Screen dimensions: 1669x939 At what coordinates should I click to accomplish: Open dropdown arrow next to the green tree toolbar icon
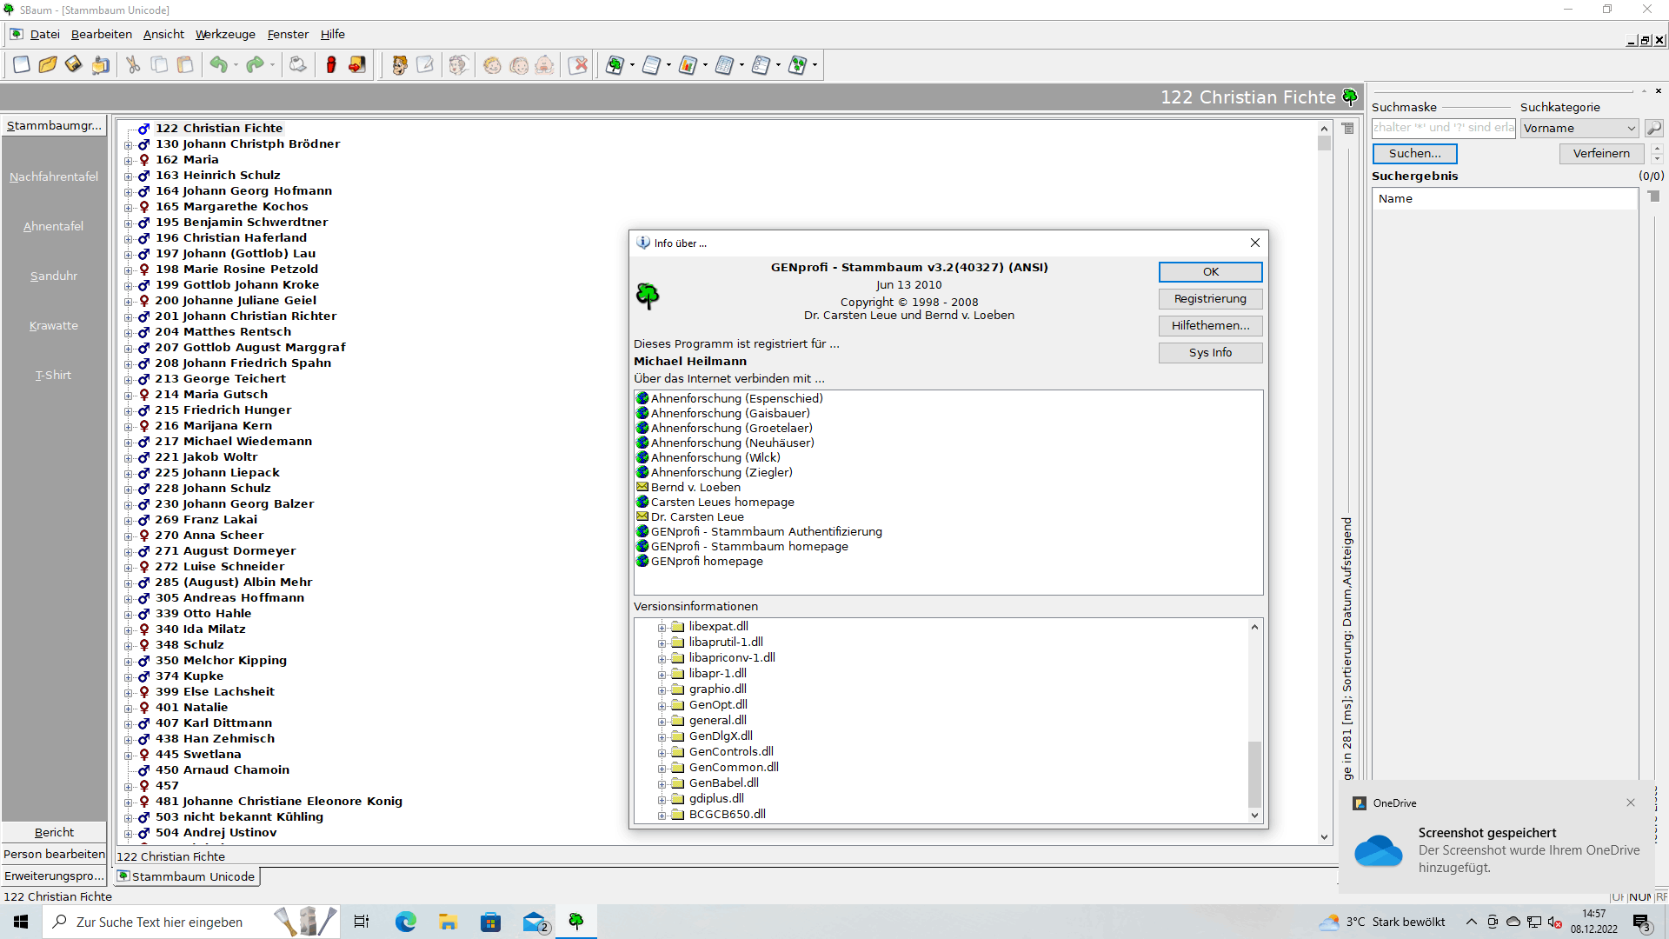[x=632, y=64]
